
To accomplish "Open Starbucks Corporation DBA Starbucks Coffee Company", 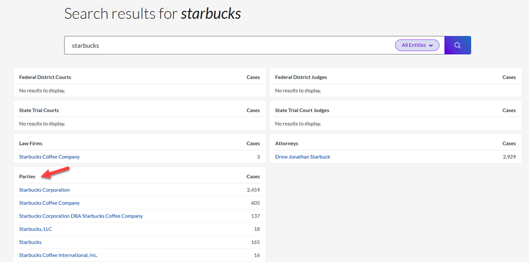I will [x=81, y=216].
